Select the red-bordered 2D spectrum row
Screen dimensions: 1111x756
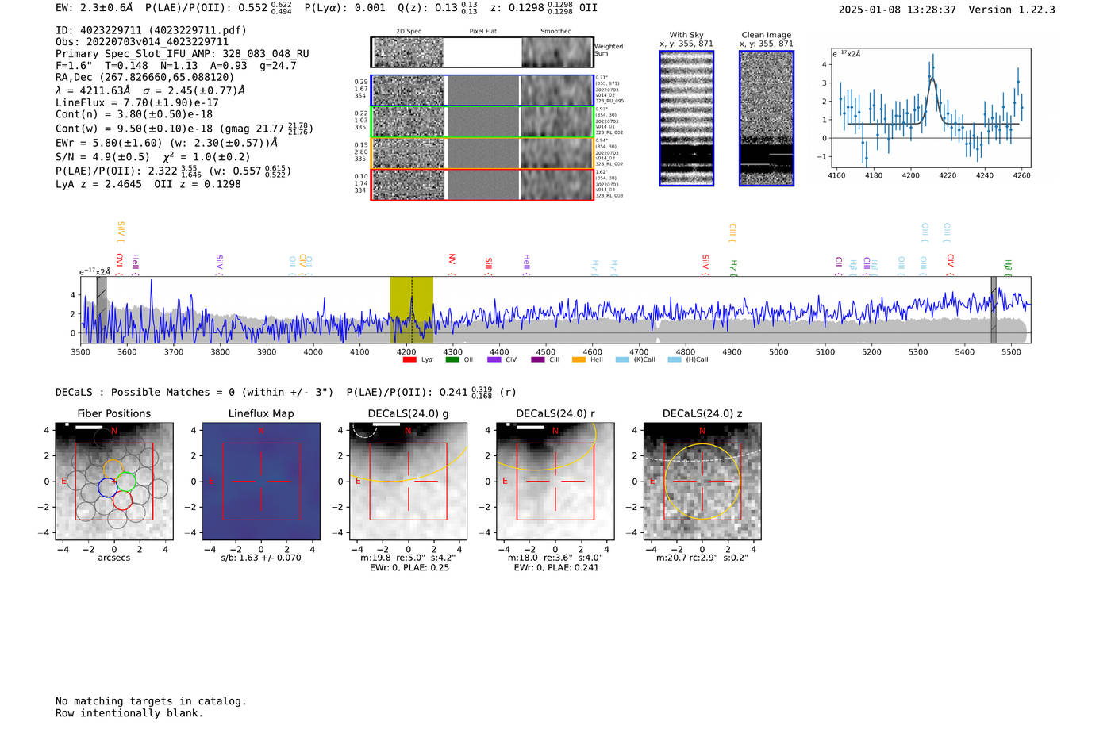point(482,184)
